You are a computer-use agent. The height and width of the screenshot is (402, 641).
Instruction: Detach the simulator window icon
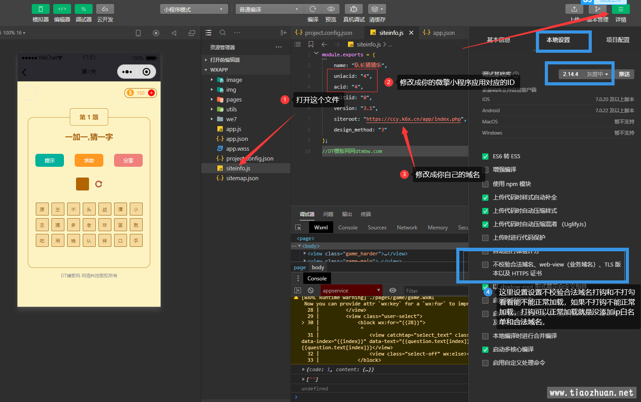[192, 33]
